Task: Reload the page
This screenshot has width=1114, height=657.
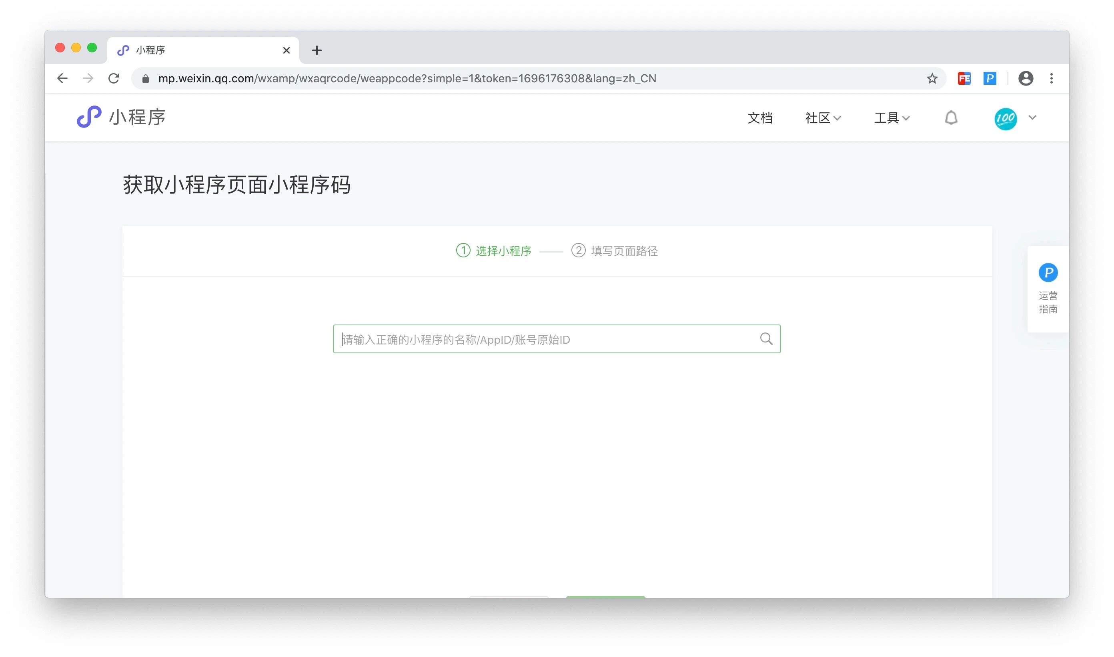Action: coord(114,78)
